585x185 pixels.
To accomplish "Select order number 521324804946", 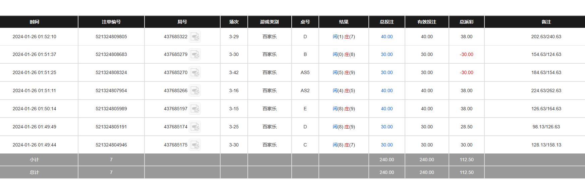I will point(111,145).
